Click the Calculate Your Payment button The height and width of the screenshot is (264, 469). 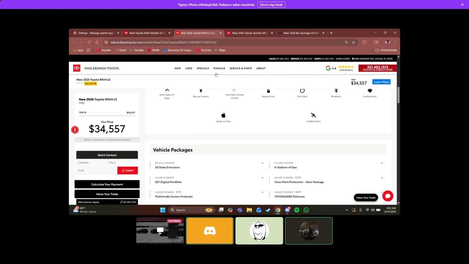point(107,184)
